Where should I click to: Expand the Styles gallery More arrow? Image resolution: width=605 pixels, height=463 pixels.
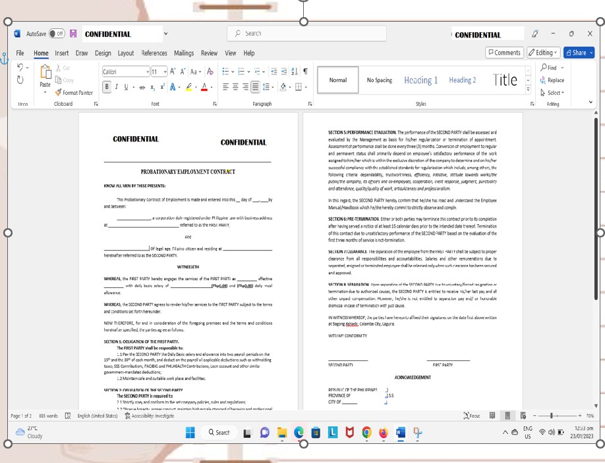528,89
